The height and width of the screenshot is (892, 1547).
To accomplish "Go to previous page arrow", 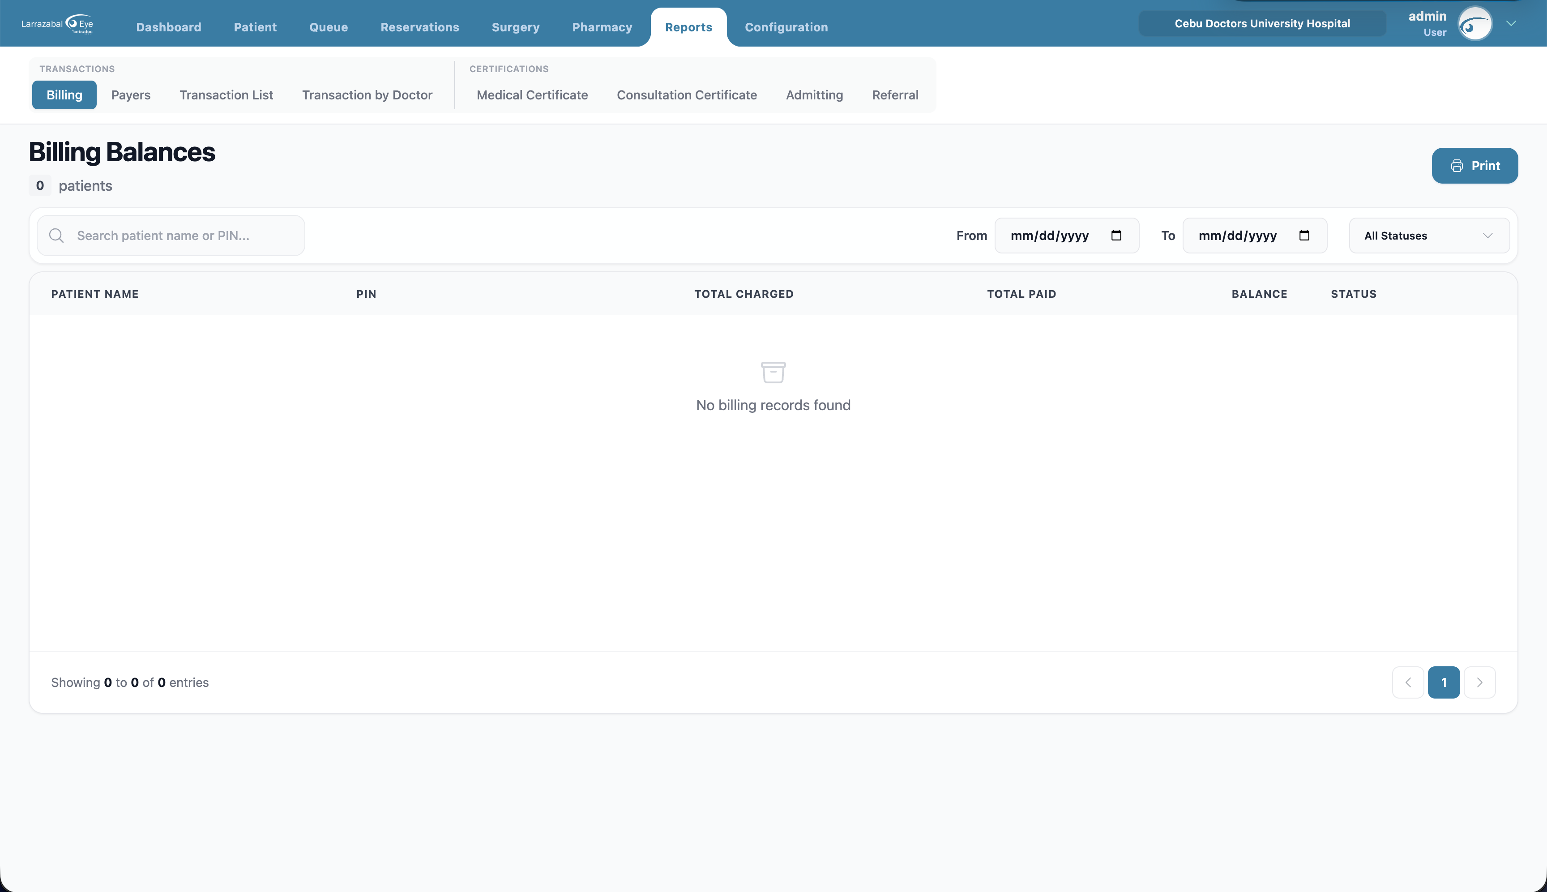I will pyautogui.click(x=1408, y=682).
